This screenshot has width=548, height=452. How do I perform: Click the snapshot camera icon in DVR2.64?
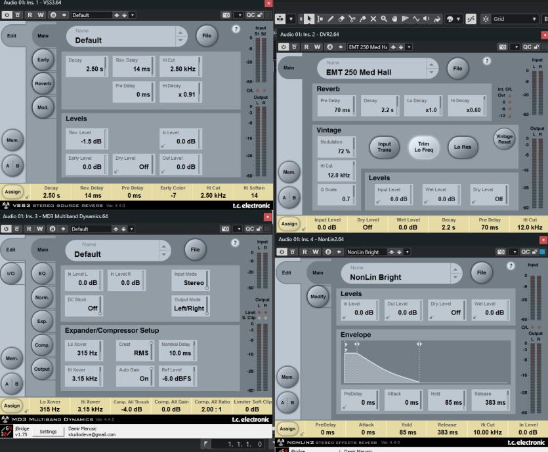[x=503, y=47]
